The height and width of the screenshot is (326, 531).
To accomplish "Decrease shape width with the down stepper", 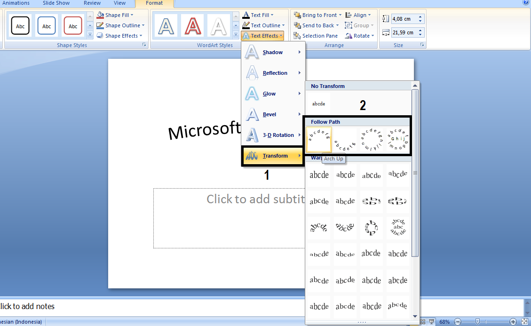I will [420, 34].
